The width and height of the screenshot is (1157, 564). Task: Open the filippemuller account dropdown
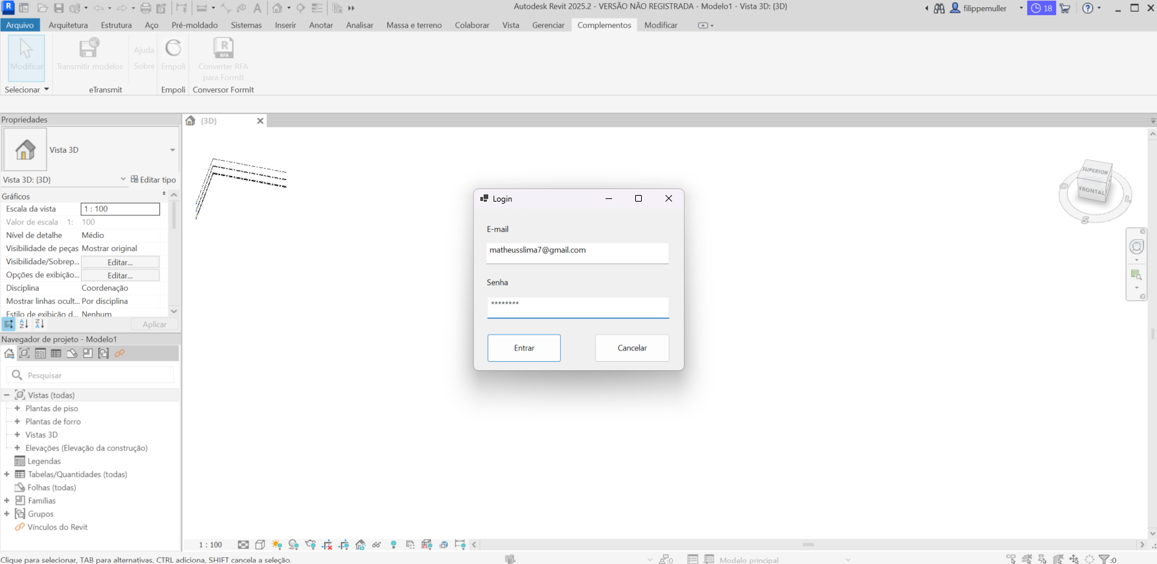(1021, 8)
